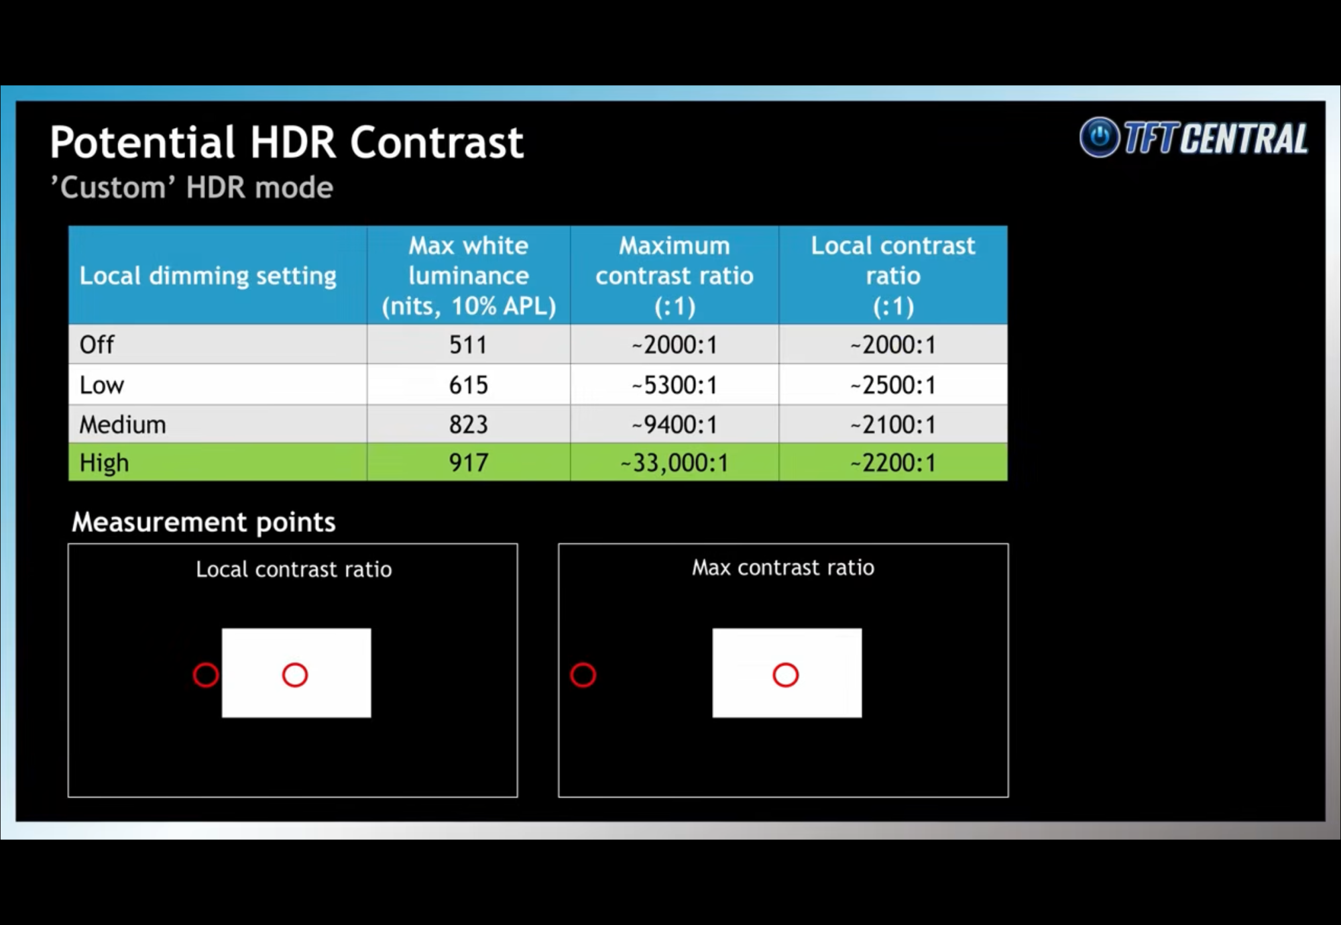Click red circle at far left of Max contrast diagram
This screenshot has height=925, width=1341.
point(583,675)
